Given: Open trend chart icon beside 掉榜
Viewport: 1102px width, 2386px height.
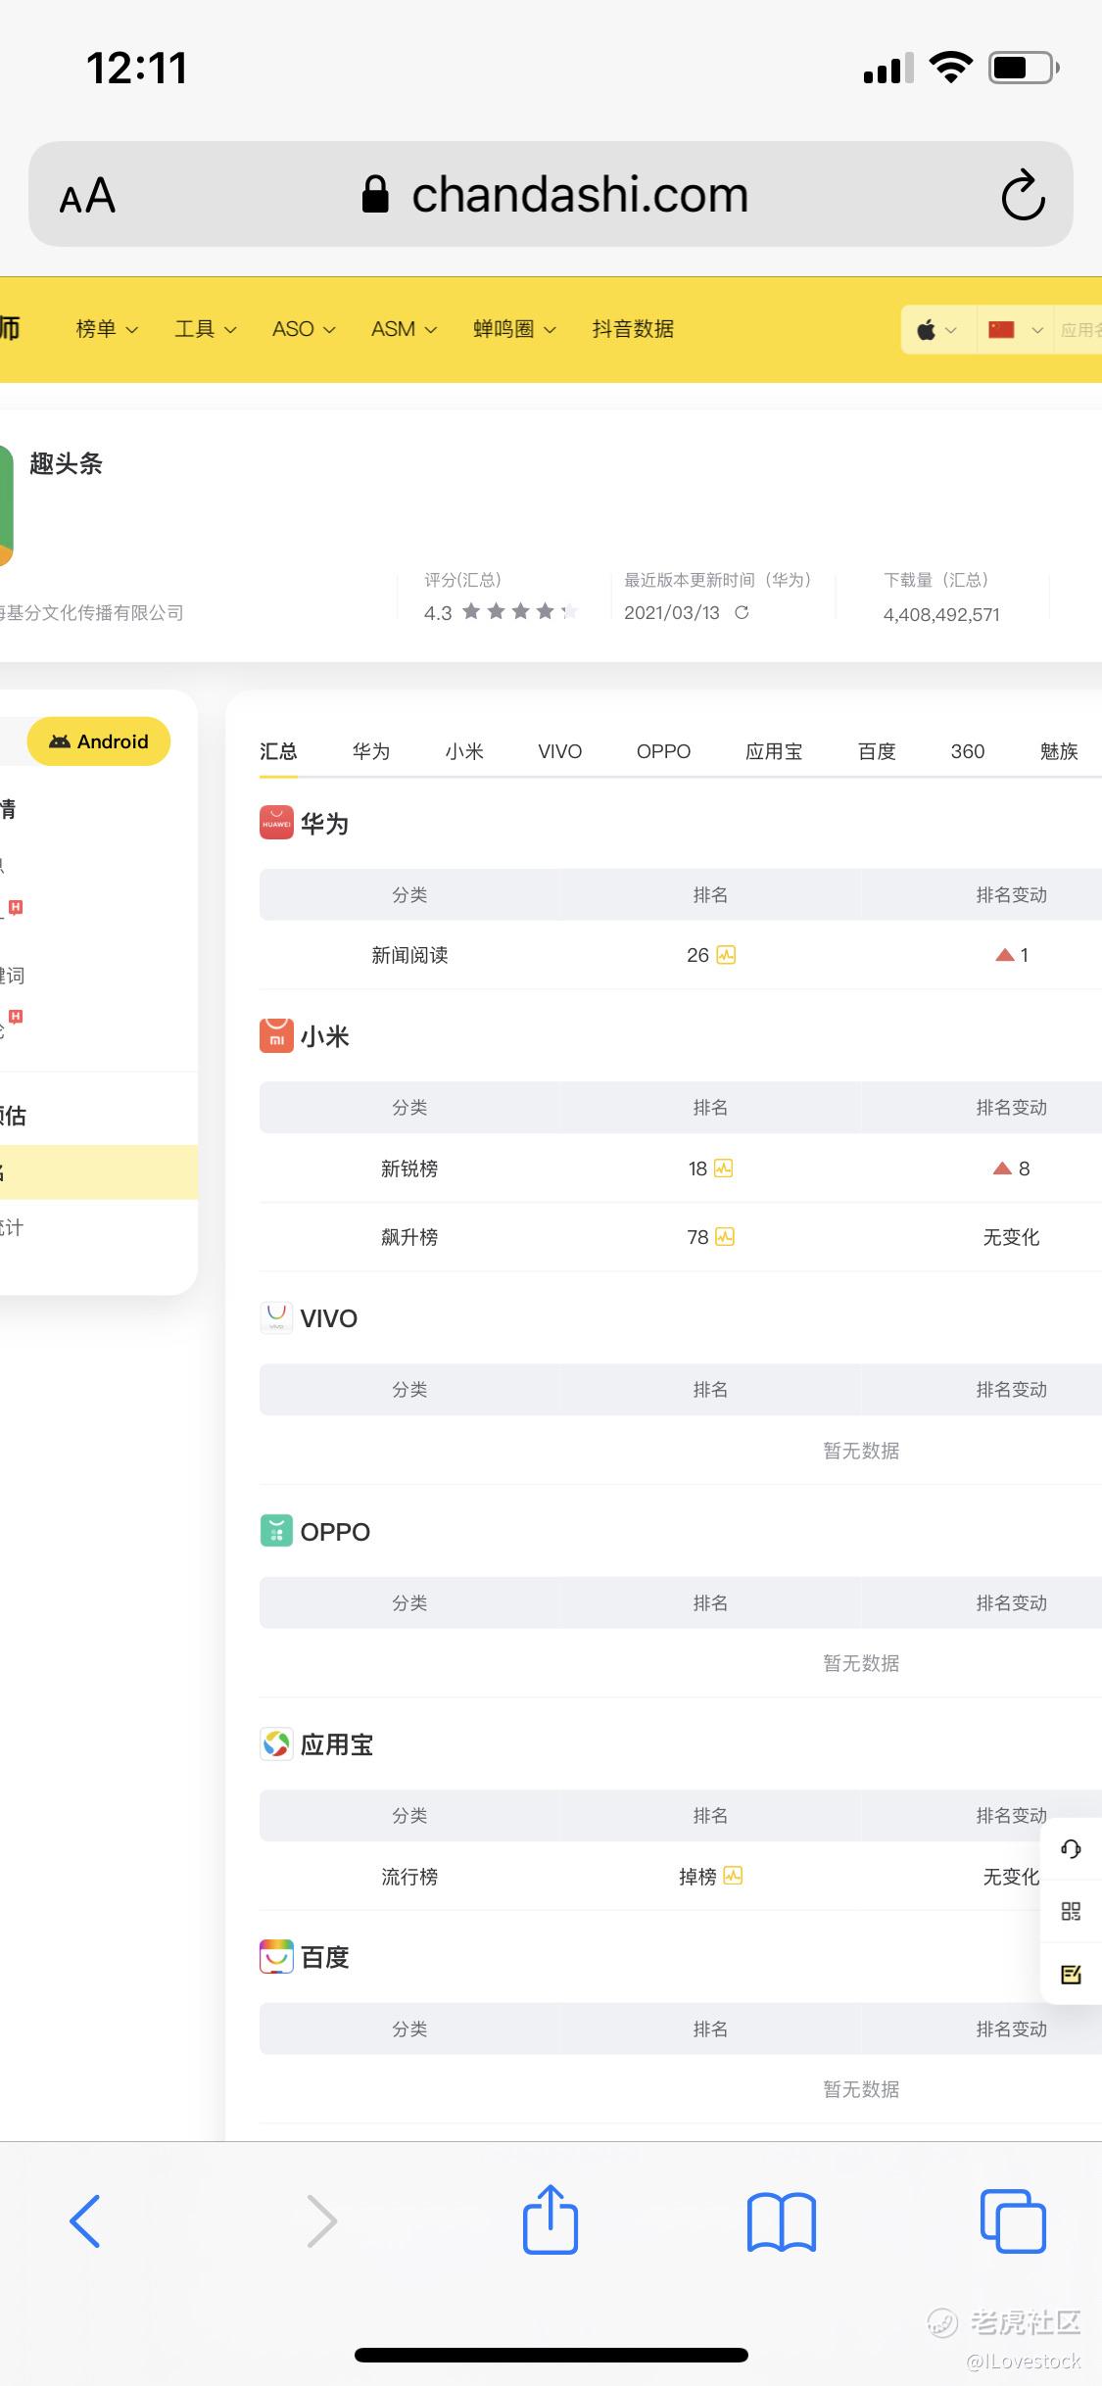Looking at the screenshot, I should tap(733, 1876).
